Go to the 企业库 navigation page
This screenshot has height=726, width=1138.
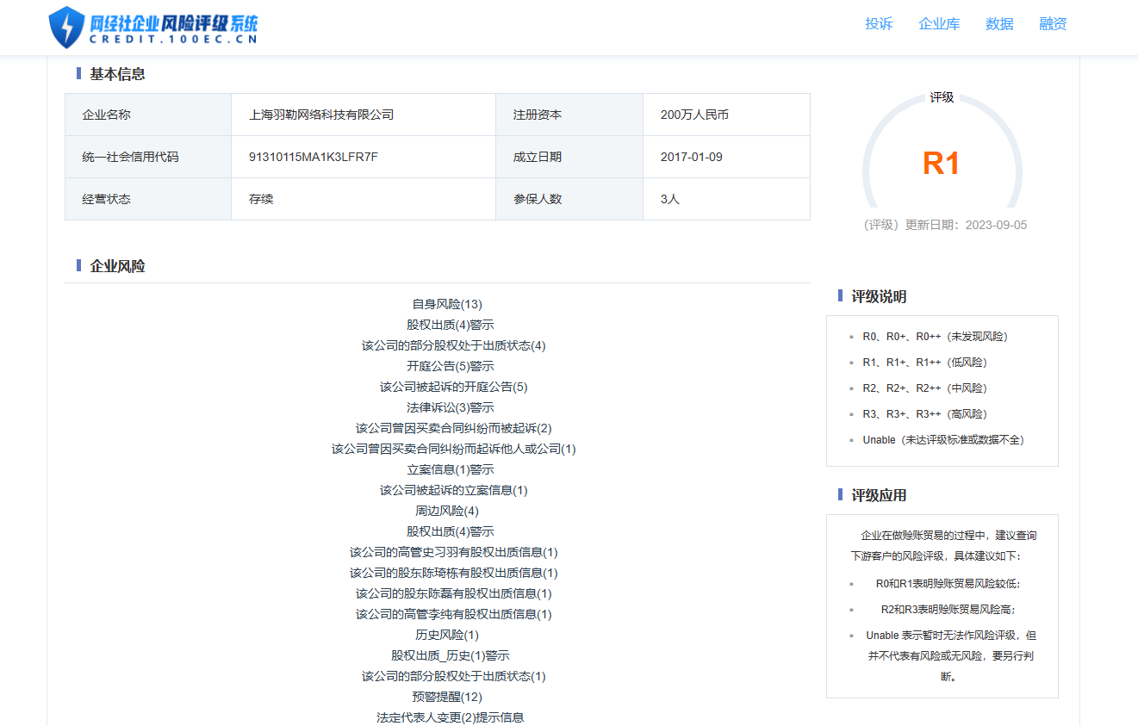click(939, 24)
